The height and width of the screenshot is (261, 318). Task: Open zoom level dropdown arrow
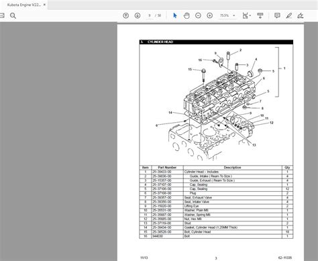click(234, 15)
